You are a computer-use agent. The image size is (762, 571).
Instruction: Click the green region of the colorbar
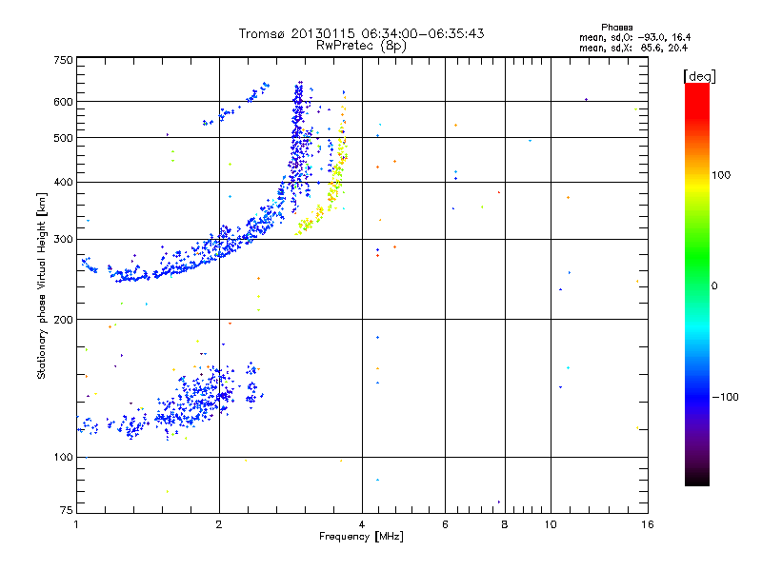click(x=697, y=257)
